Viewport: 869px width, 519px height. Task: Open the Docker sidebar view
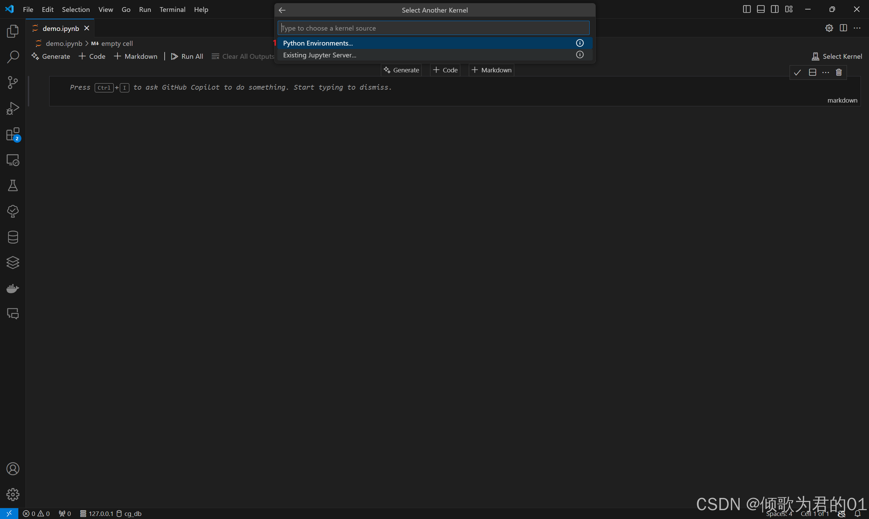click(13, 288)
